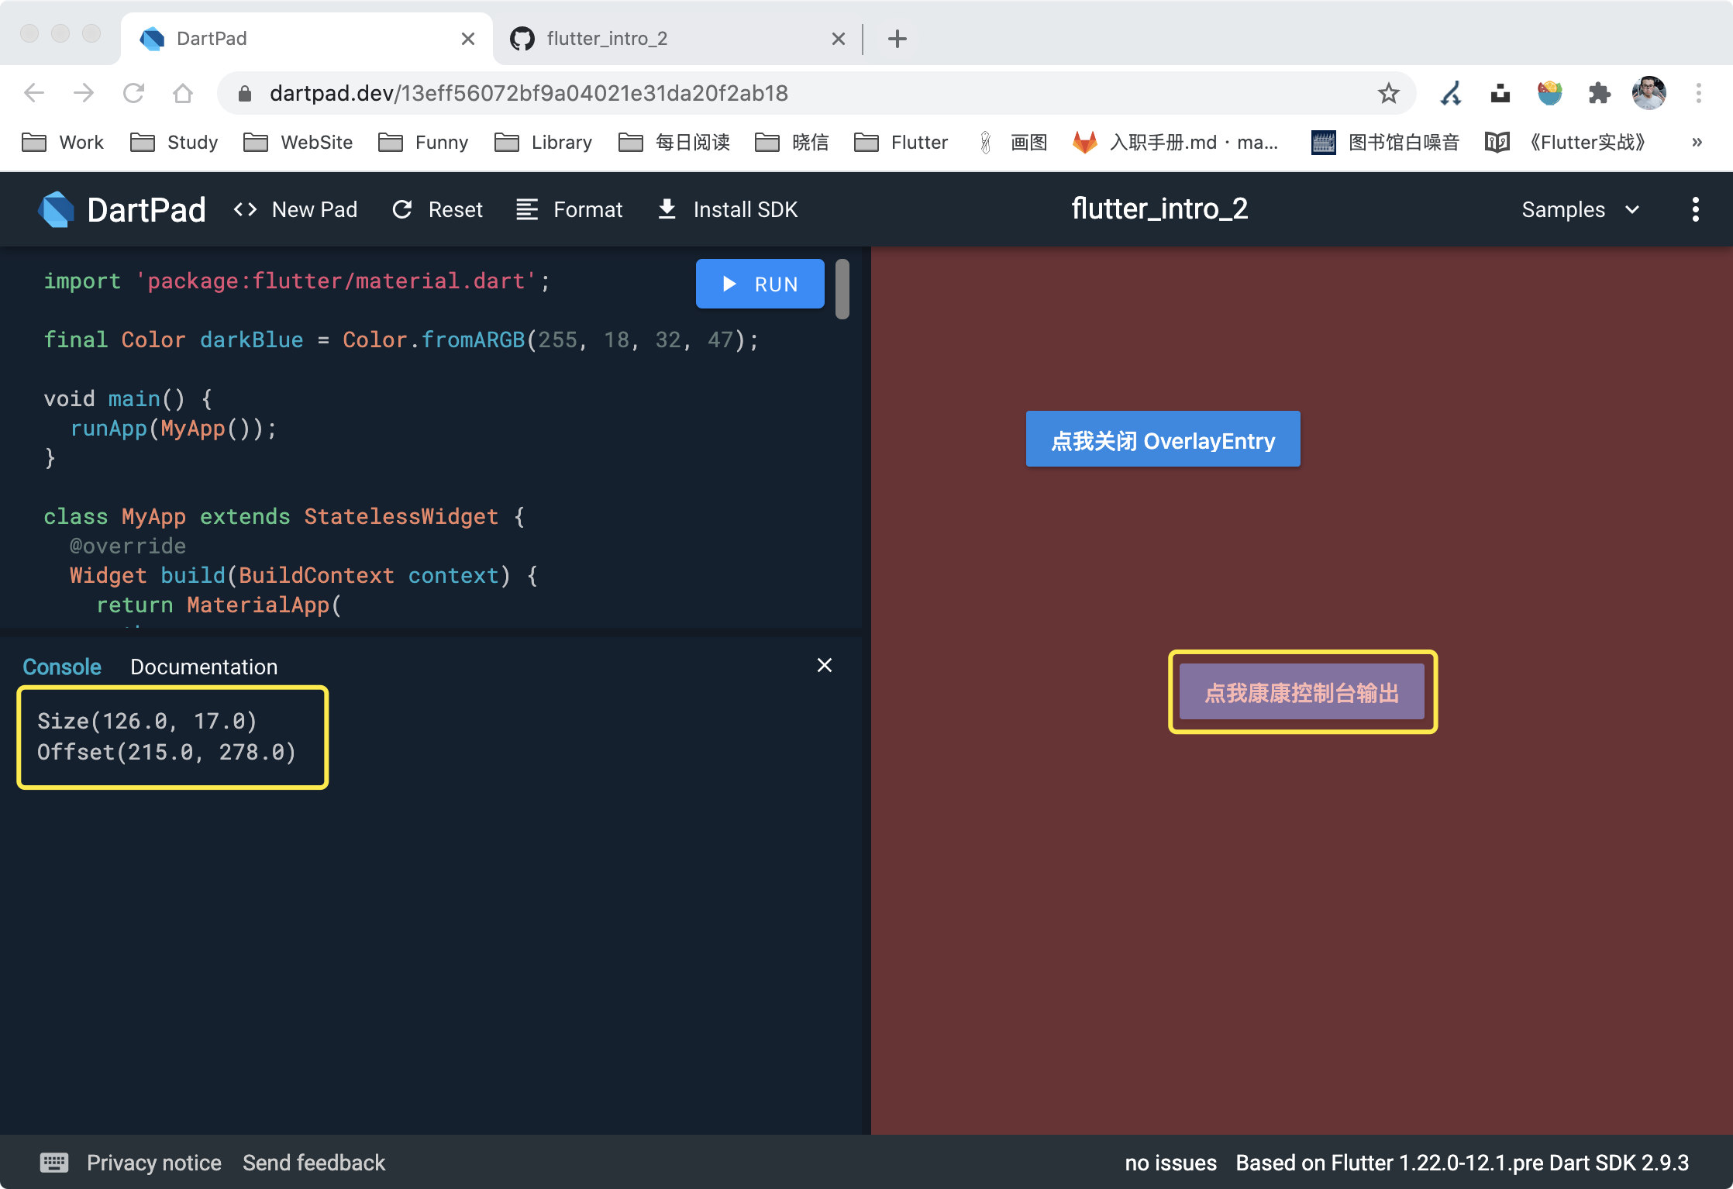Click the reload/refresh page icon
This screenshot has width=1733, height=1189.
[132, 92]
